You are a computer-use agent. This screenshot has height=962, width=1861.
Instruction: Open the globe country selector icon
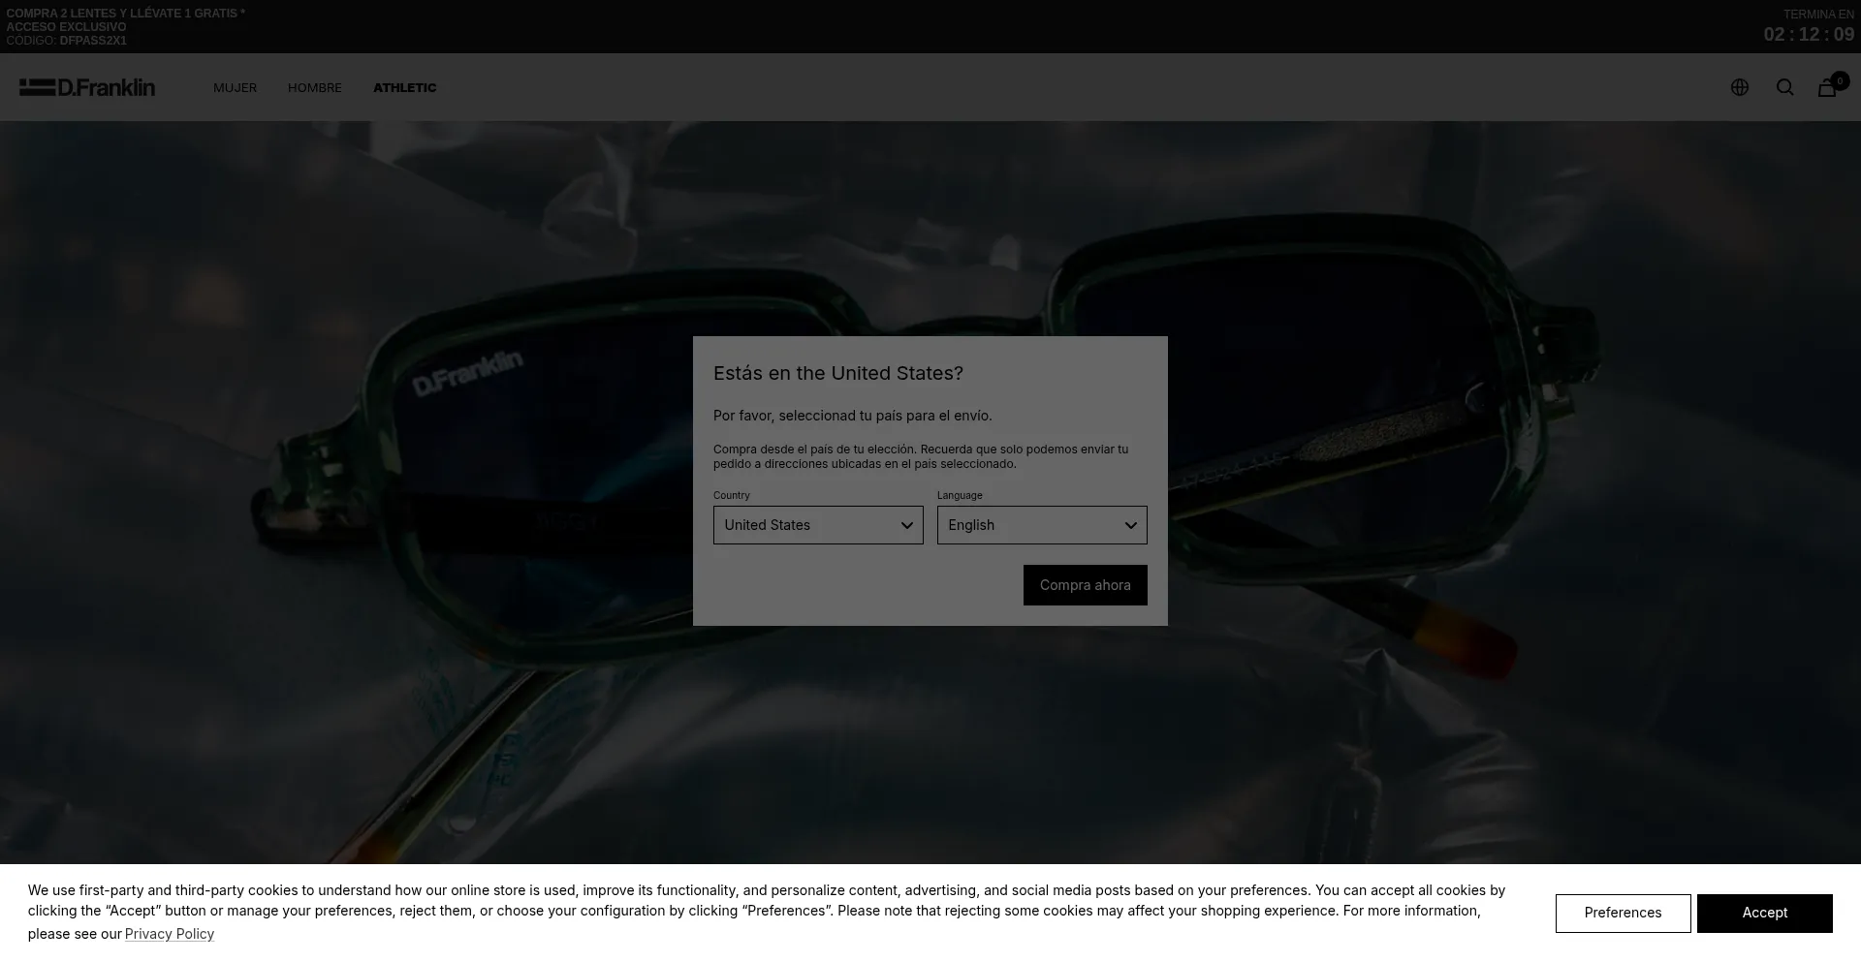coord(1740,87)
